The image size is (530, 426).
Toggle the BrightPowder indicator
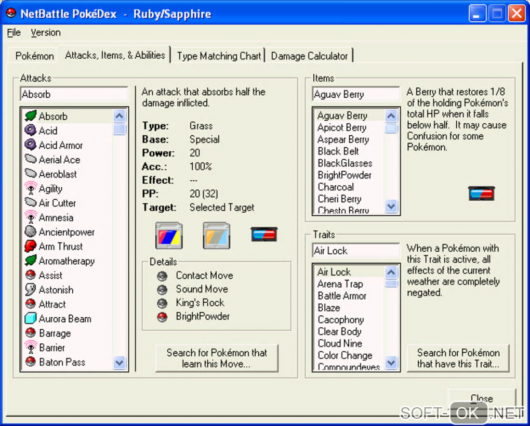coord(162,317)
